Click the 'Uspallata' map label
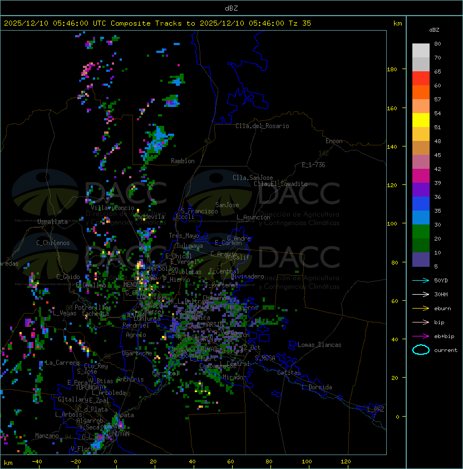The image size is (463, 469). 52,222
